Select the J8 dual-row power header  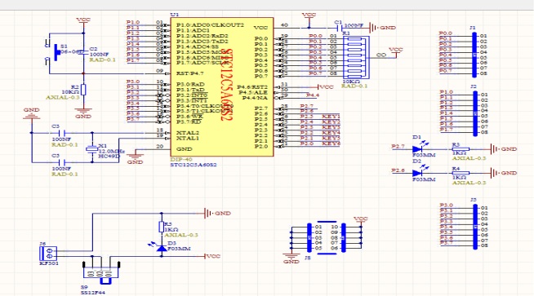coord(327,238)
